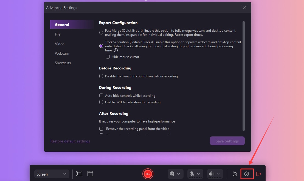
Task: Click the Export Configuration heading
Action: click(118, 23)
